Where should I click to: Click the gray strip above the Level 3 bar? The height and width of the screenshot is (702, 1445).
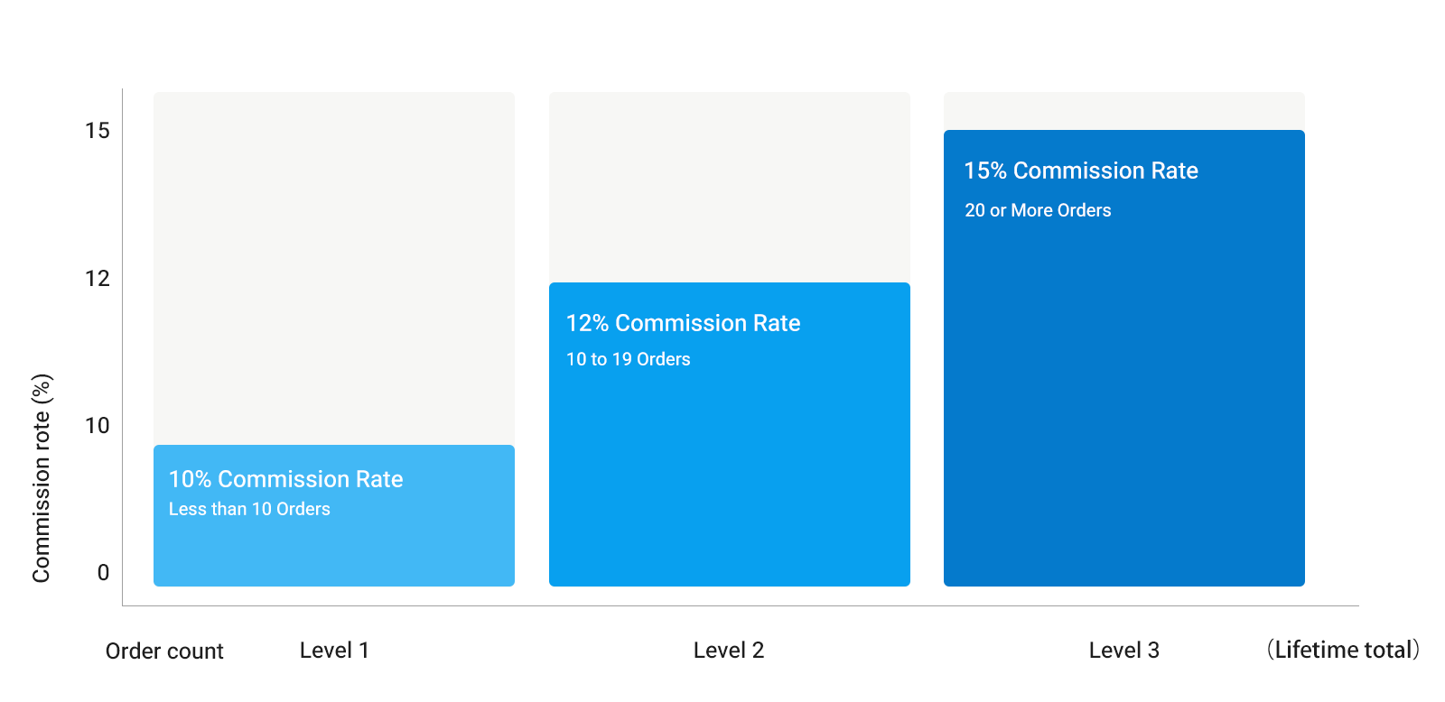point(1123,110)
